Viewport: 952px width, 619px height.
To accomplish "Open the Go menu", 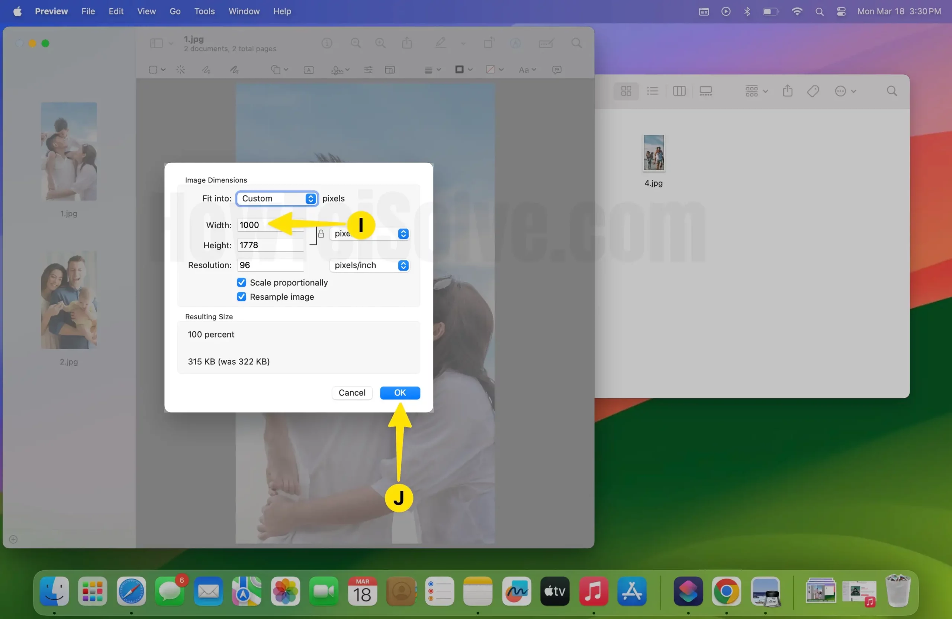I will coord(175,11).
